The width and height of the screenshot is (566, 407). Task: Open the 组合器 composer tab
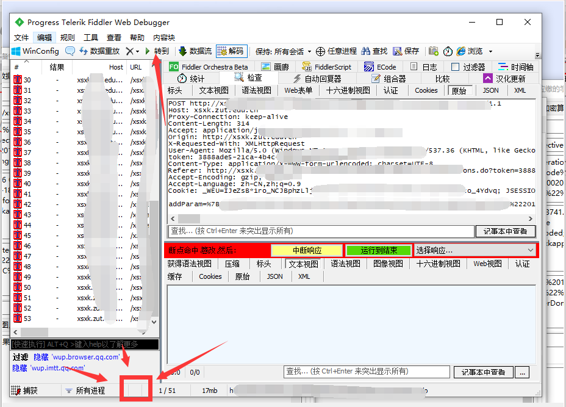[389, 78]
